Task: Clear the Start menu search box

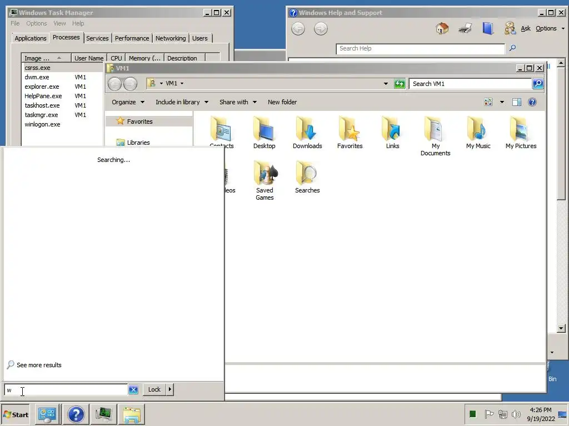Action: point(133,390)
